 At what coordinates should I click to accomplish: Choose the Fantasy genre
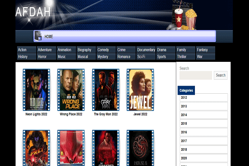205,50
